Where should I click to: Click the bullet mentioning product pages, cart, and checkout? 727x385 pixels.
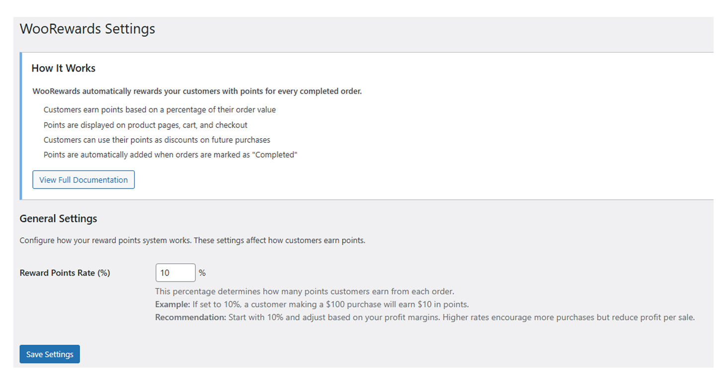[145, 125]
